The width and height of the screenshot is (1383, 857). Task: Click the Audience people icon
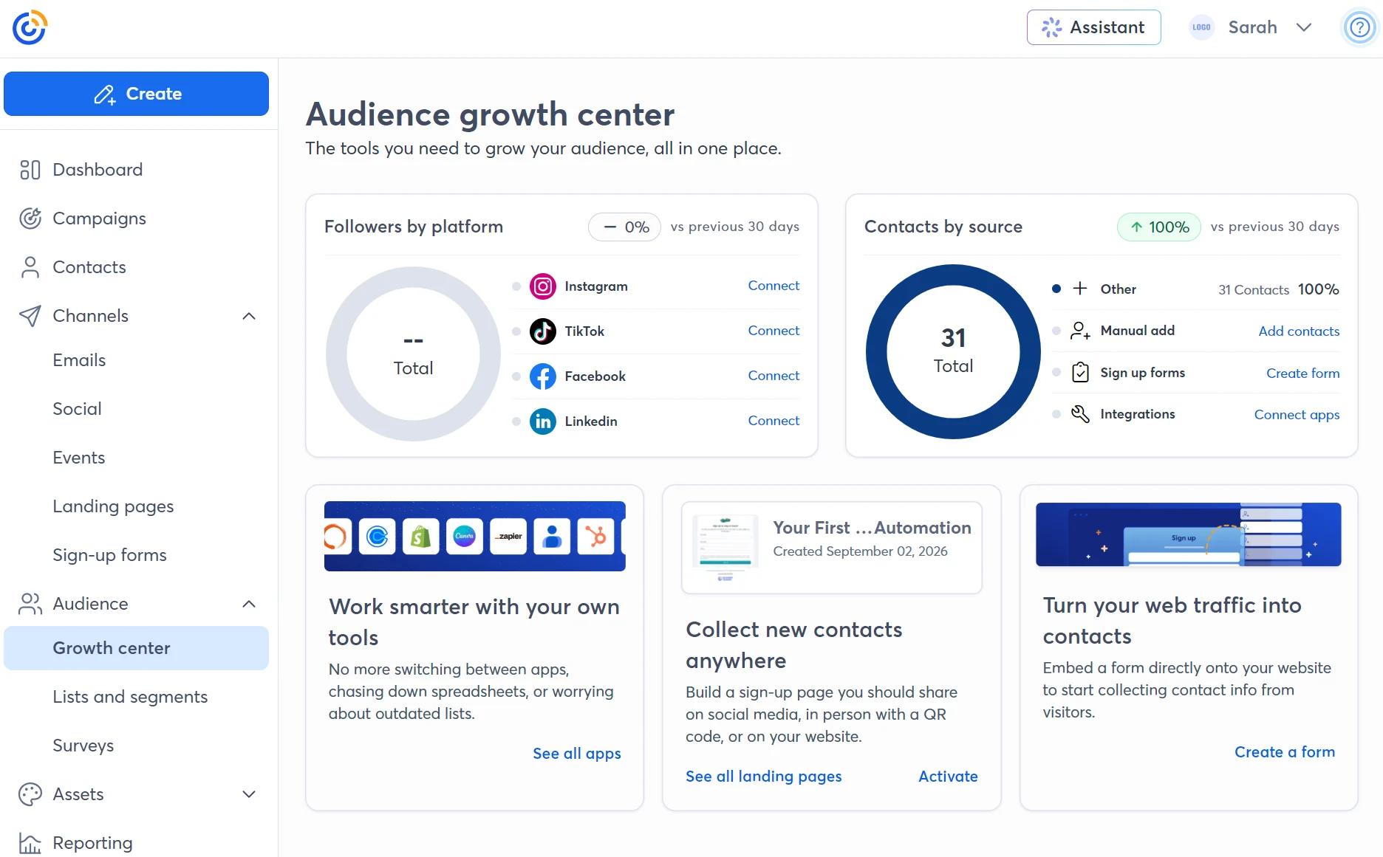pos(30,604)
